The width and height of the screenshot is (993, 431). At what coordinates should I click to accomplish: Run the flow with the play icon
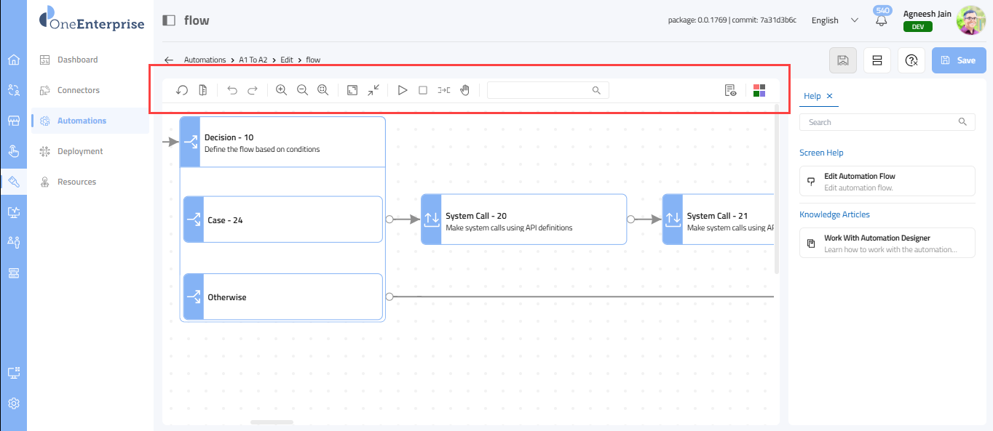403,90
